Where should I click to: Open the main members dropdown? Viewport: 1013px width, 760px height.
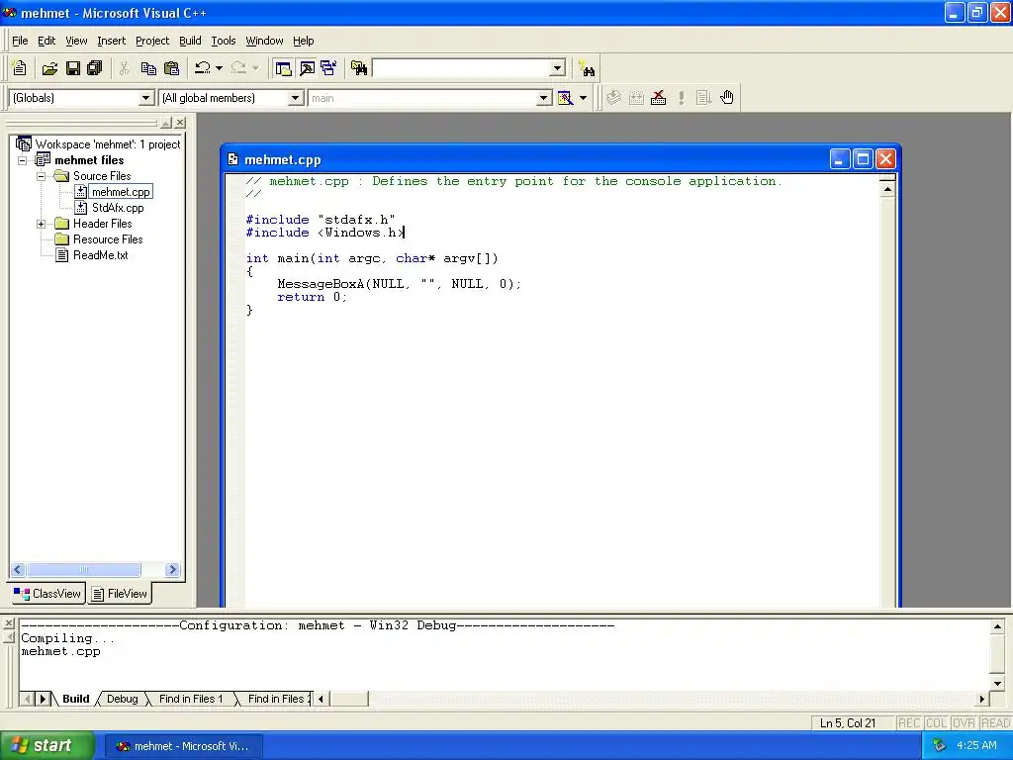point(544,98)
